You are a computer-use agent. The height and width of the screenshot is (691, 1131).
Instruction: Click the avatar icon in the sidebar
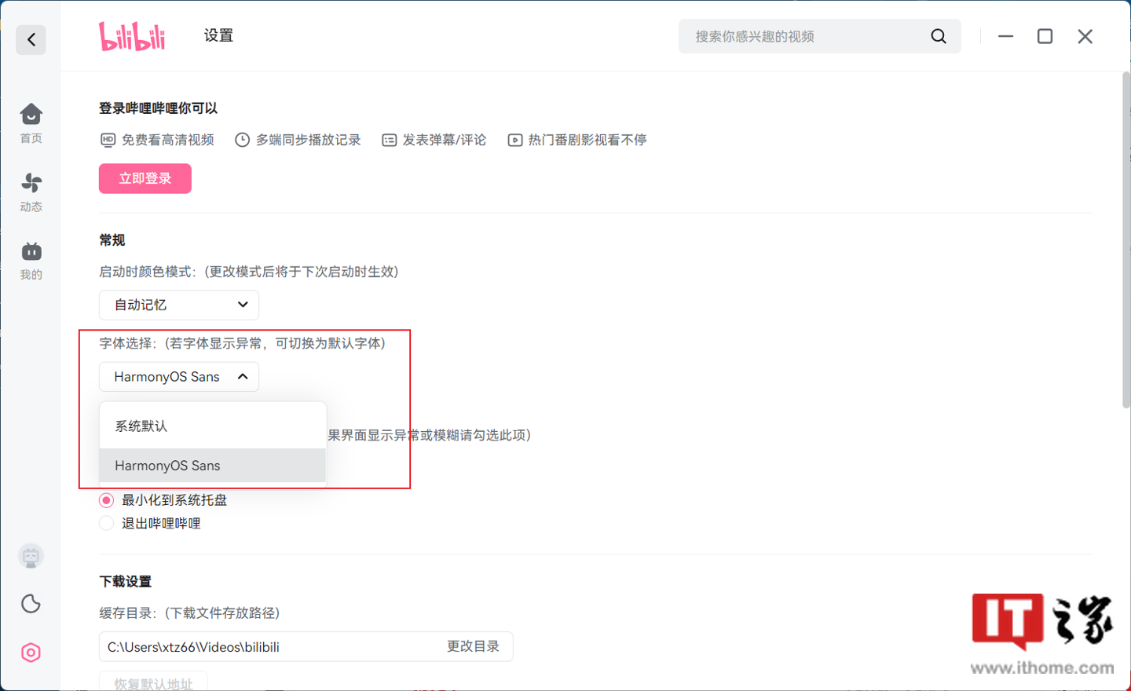point(31,557)
